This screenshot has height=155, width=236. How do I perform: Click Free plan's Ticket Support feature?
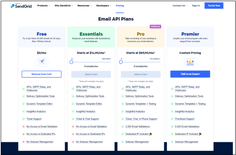(x=34, y=119)
